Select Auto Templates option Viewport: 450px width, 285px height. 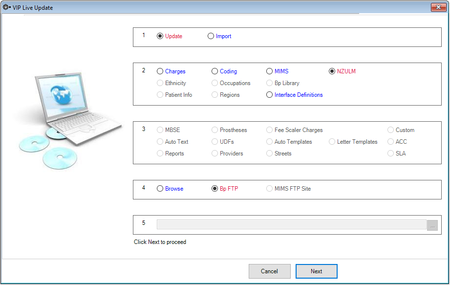269,142
